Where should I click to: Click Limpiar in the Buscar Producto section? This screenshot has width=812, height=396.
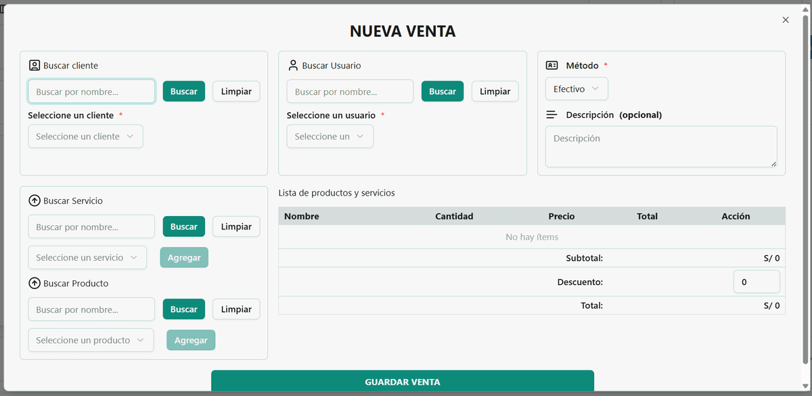pyautogui.click(x=236, y=309)
